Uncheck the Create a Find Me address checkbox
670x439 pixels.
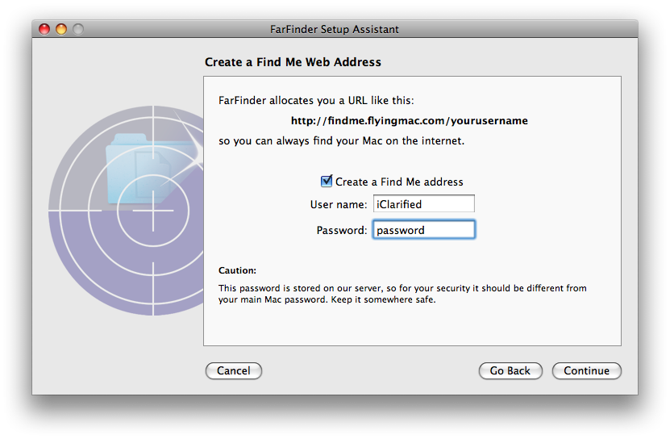pos(327,182)
